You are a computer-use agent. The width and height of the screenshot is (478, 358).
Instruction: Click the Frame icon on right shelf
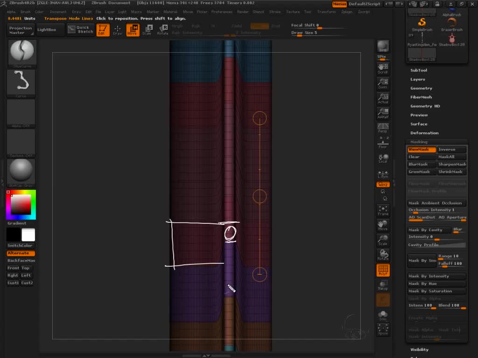[383, 210]
